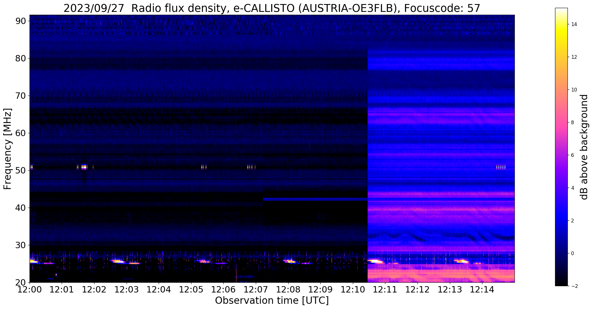Click the 90 MHz frequency tick label
Viewport: 593px width, 309px height.
click(21, 21)
